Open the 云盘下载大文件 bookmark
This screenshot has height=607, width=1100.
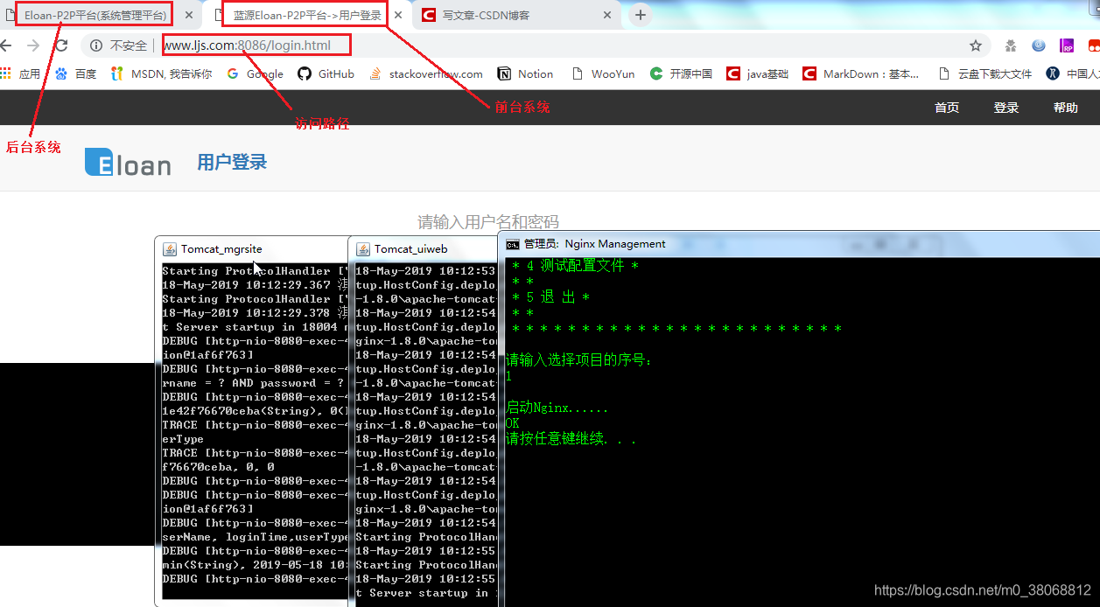coord(984,74)
